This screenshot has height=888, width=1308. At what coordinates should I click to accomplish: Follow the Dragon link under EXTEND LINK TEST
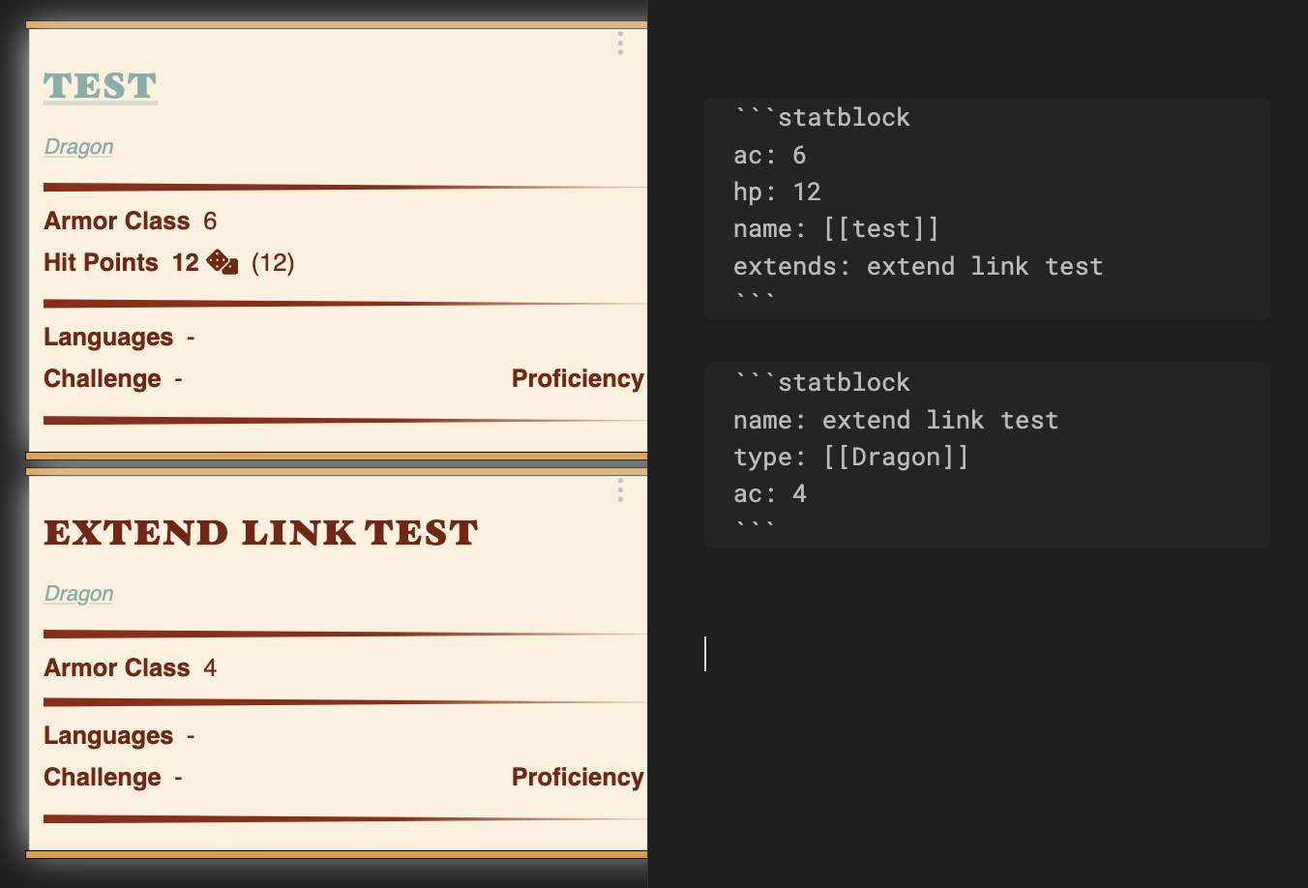click(x=77, y=593)
